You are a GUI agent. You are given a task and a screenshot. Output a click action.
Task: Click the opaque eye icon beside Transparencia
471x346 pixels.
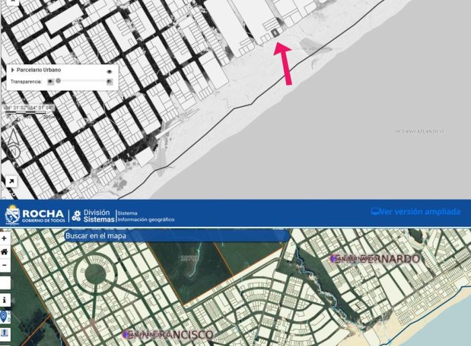tap(50, 81)
